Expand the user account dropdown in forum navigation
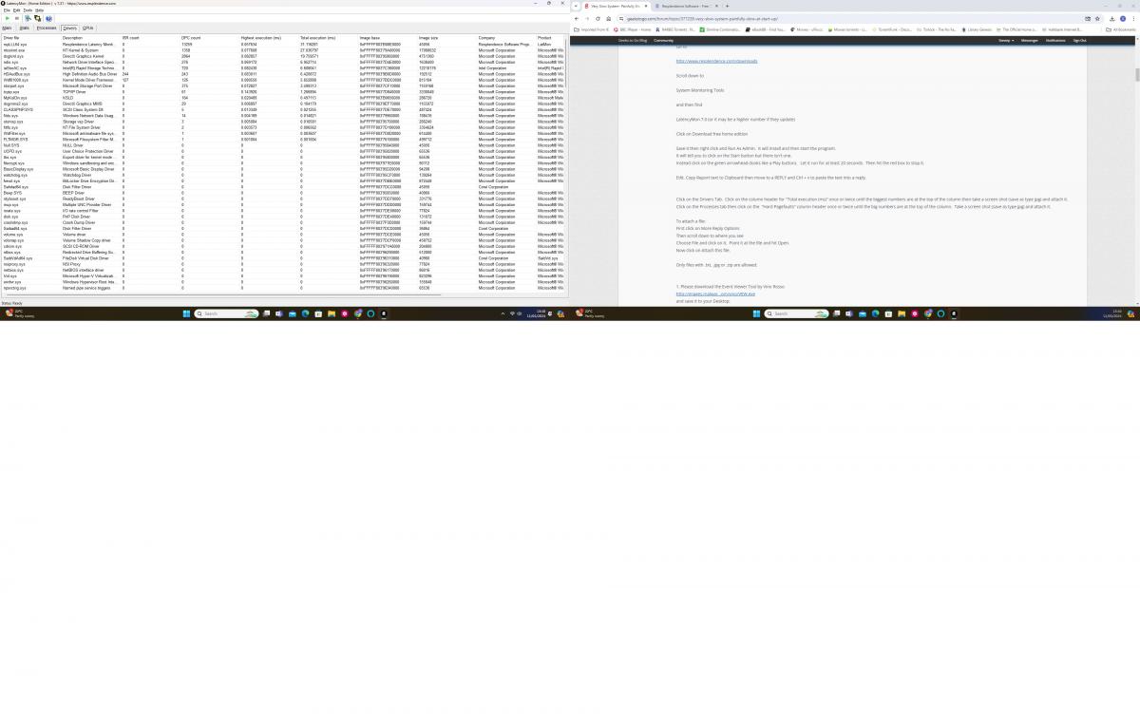1140x720 pixels. (x=1005, y=41)
